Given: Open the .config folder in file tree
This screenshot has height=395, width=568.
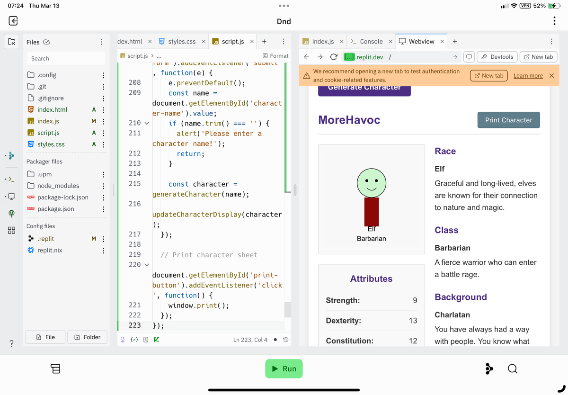Looking at the screenshot, I should point(47,75).
